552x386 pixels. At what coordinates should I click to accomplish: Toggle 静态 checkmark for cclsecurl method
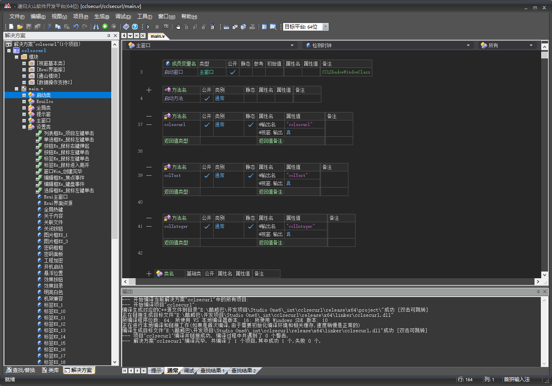coord(251,124)
